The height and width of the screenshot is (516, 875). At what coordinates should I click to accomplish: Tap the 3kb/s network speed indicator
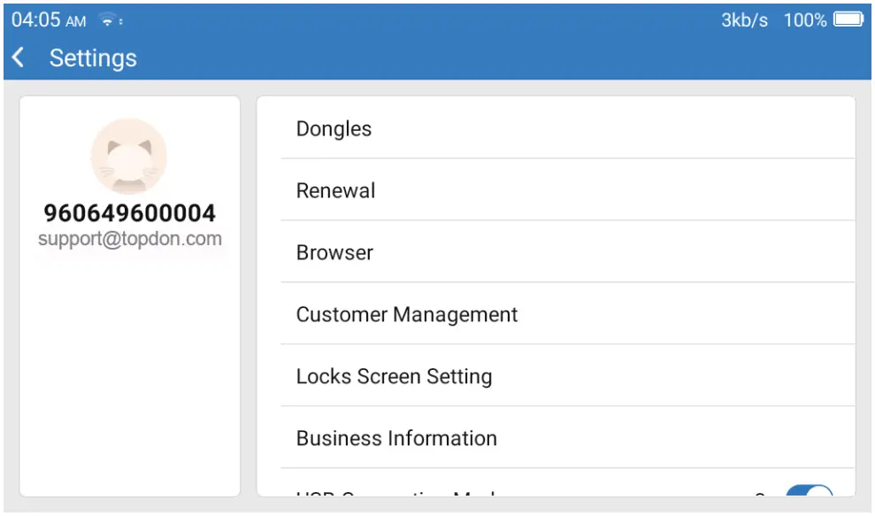tap(744, 20)
